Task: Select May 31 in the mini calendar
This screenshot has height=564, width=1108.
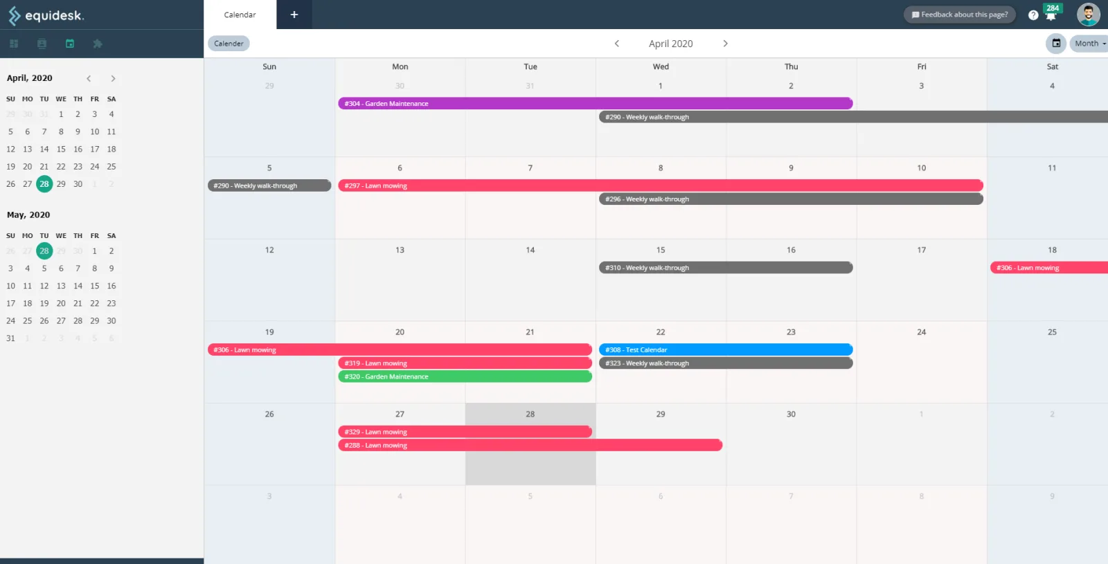Action: [10, 338]
